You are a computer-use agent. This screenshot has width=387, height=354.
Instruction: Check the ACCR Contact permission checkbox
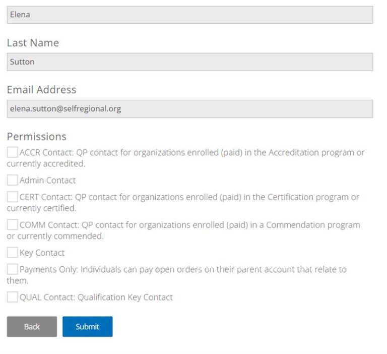click(12, 152)
